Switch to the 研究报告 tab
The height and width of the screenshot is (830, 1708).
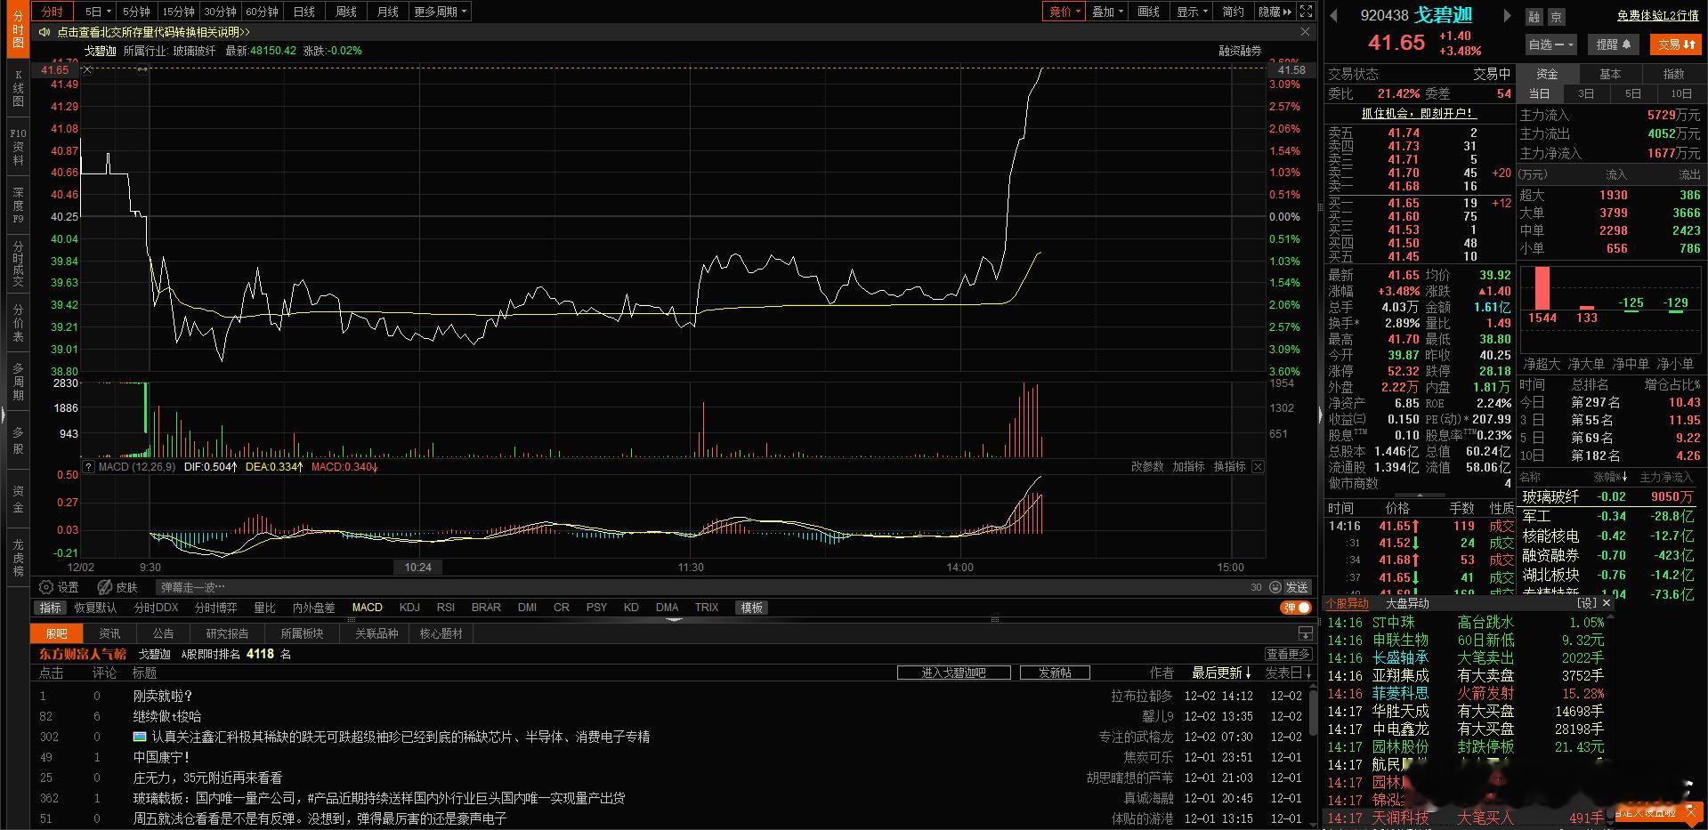click(227, 633)
